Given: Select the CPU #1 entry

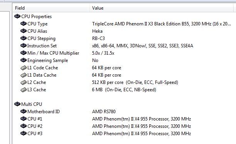Looking at the screenshot, I should [x=123, y=119].
